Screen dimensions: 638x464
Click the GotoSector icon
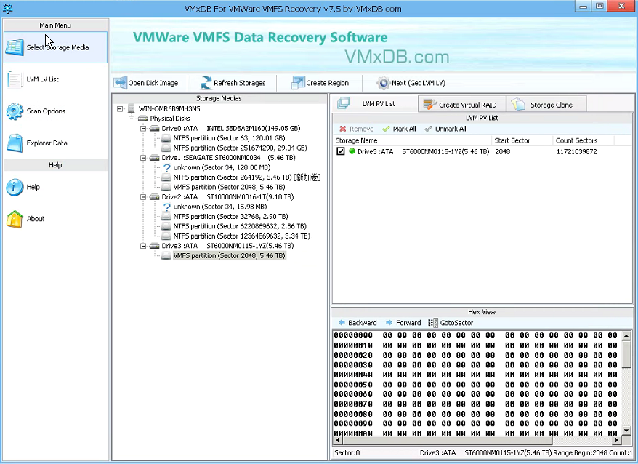pos(433,323)
